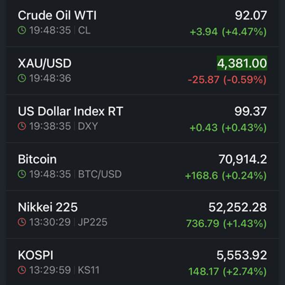Click the red -25.87 (-0.59%) change value
This screenshot has width=285, height=285.
(227, 80)
